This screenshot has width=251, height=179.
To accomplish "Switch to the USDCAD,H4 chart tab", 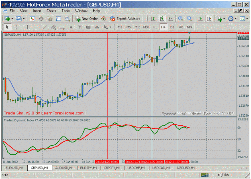I will (161, 168).
